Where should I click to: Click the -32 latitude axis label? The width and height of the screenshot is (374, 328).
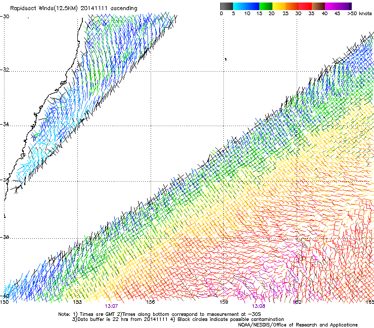click(x=5, y=70)
